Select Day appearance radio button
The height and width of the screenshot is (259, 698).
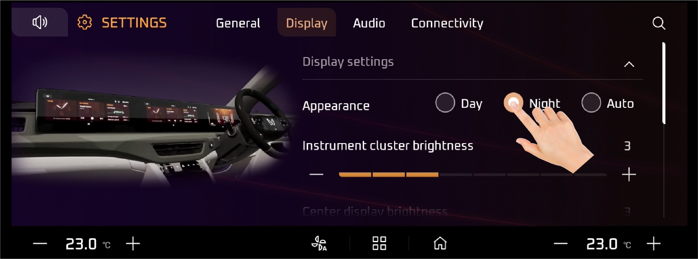(445, 103)
